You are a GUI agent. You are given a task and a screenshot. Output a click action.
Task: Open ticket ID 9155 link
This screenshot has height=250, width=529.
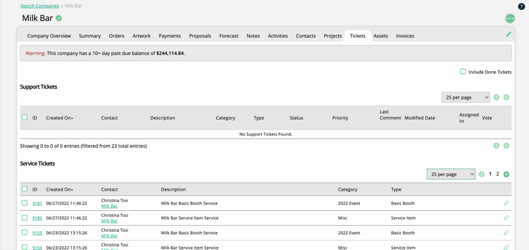click(x=37, y=233)
